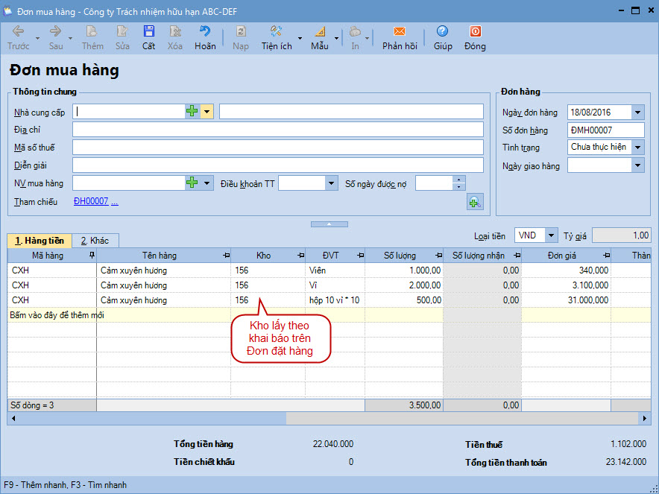Open reference link ĐH00007
Viewport: 659px width, 494px height.
[x=91, y=201]
